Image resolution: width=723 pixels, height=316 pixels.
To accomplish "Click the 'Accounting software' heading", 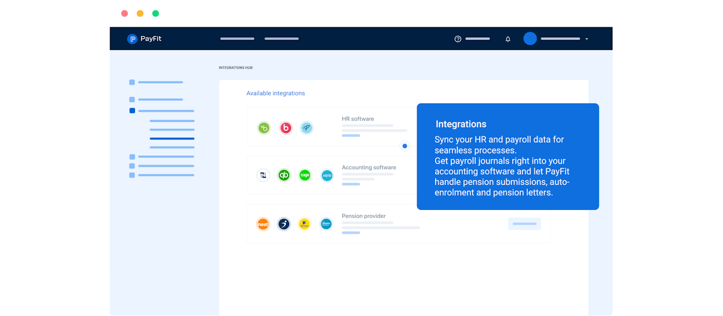I will (x=369, y=168).
